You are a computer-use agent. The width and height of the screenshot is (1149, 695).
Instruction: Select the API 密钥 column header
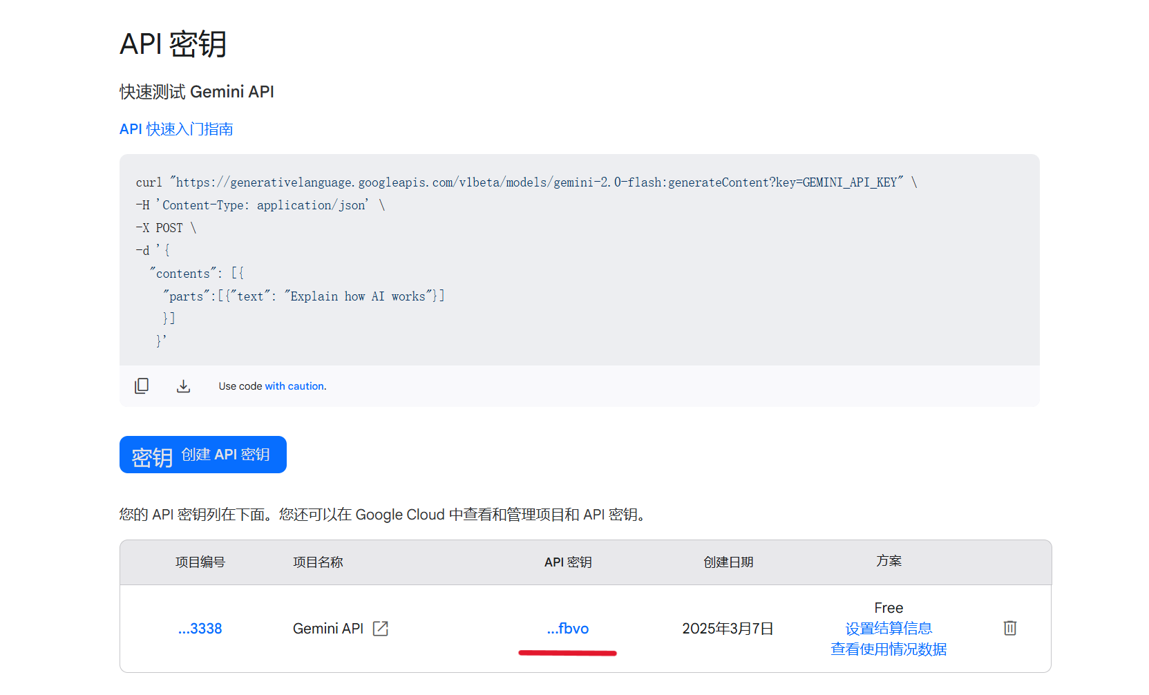tap(568, 562)
